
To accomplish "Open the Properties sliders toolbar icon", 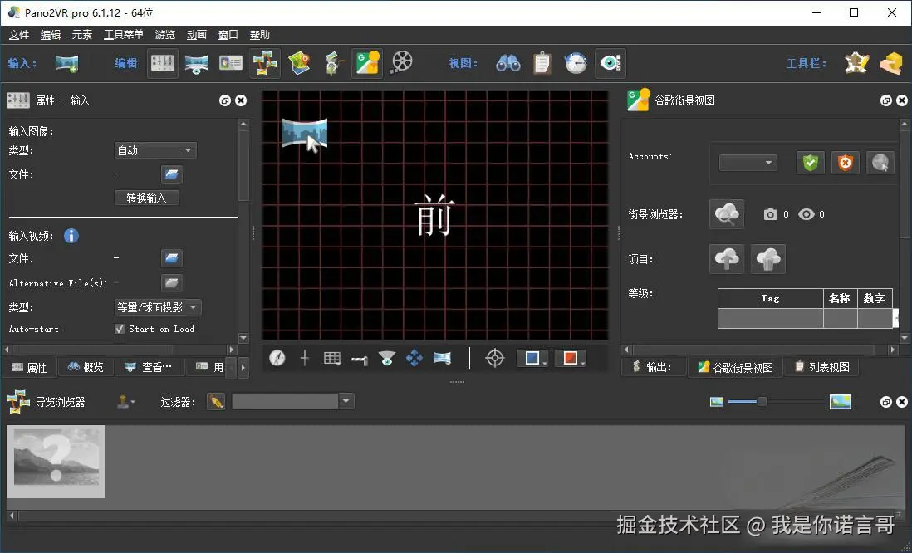I will point(162,63).
